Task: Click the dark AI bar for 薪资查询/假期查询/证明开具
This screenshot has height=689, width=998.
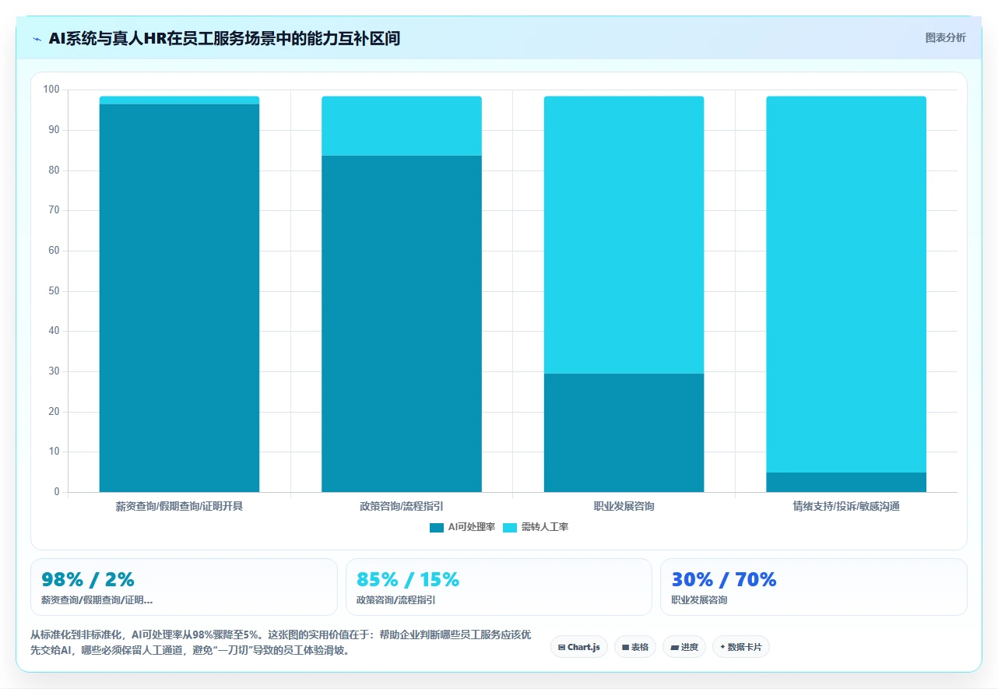Action: click(x=179, y=298)
